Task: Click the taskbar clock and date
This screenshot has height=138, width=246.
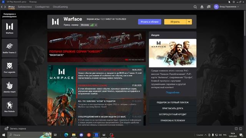Action: coord(233,135)
